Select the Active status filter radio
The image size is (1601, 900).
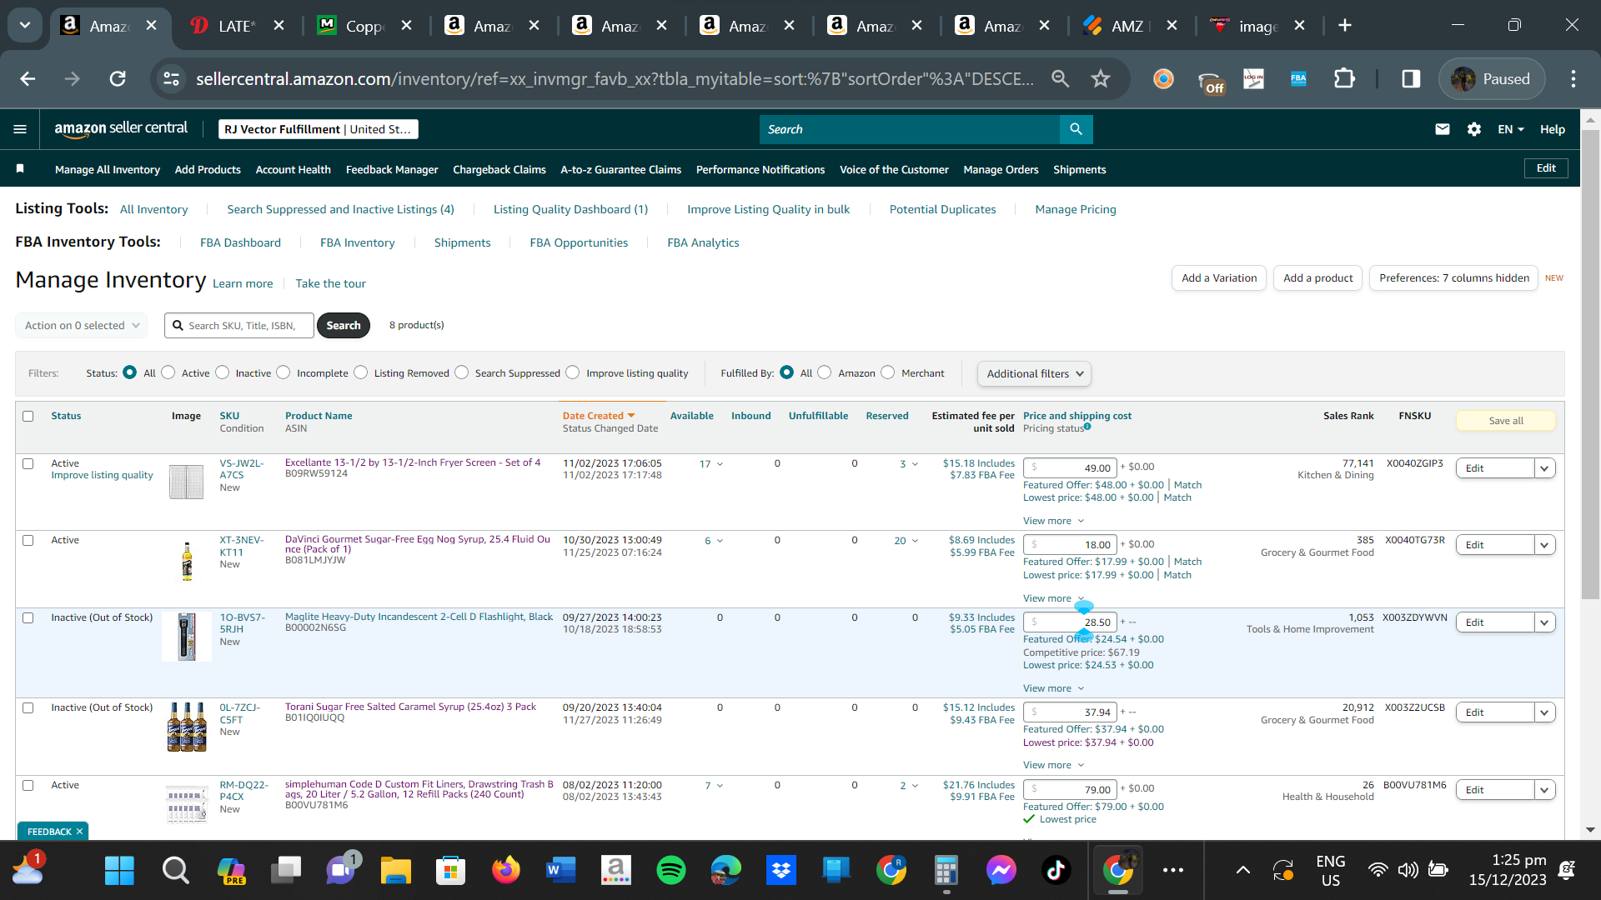coord(168,372)
